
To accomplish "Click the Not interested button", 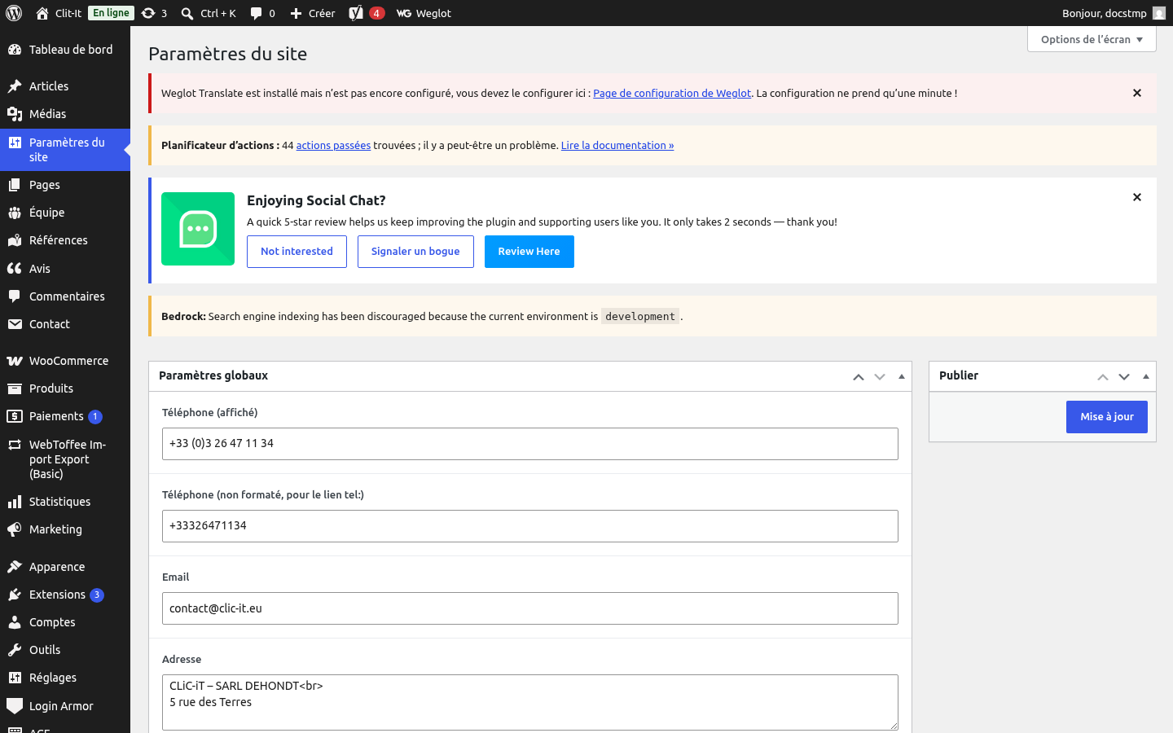I will click(297, 252).
